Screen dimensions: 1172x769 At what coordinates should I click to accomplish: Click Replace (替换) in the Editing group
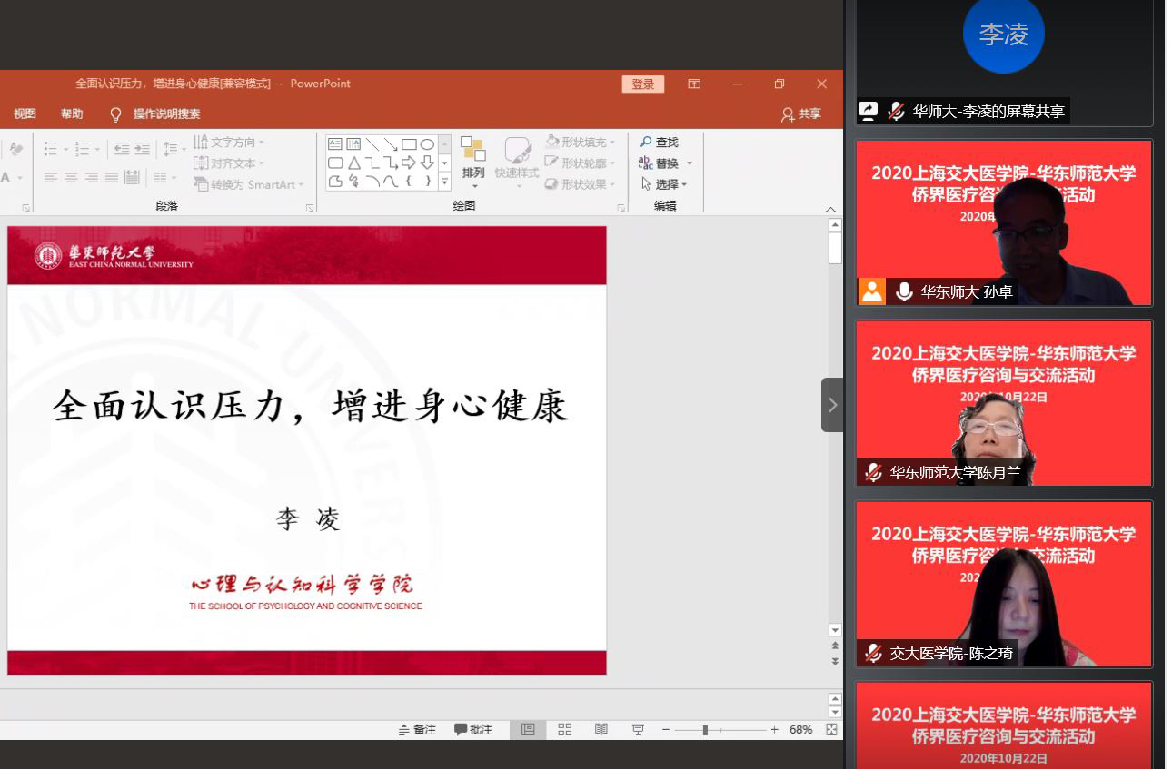(x=659, y=163)
